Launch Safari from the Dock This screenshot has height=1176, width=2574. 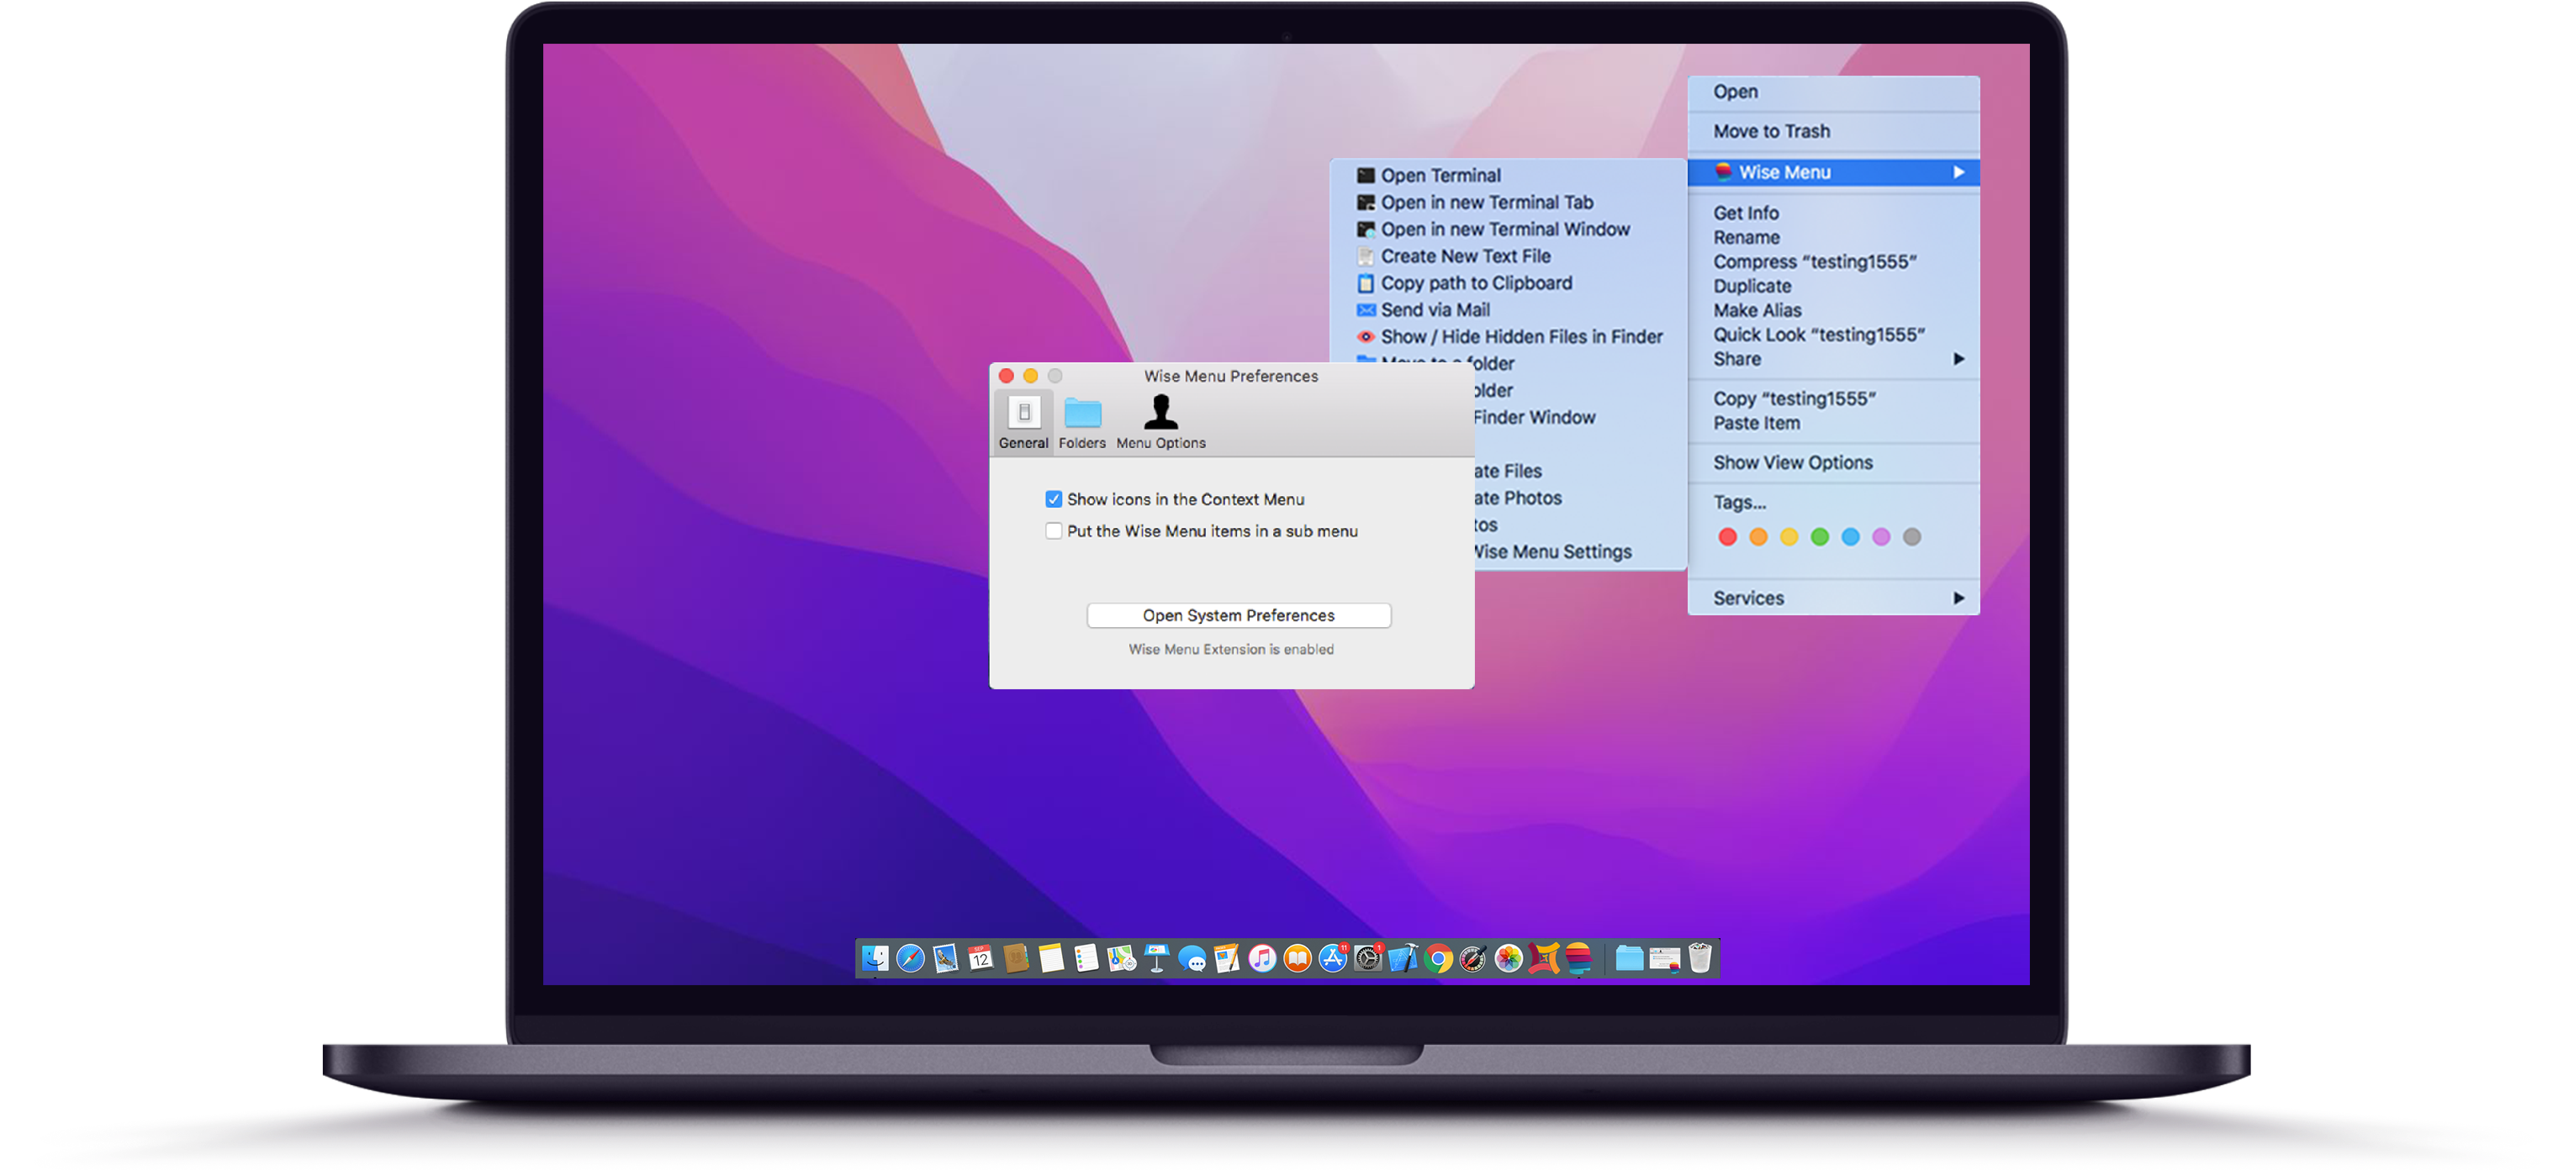coord(911,959)
